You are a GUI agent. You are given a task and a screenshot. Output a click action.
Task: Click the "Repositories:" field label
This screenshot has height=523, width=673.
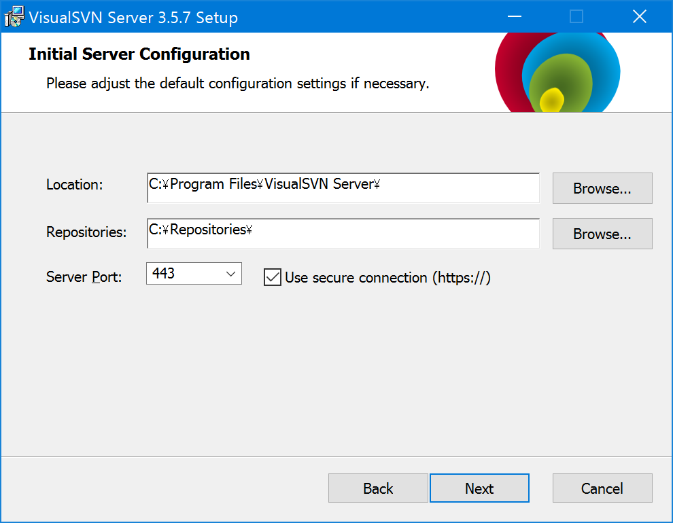86,232
